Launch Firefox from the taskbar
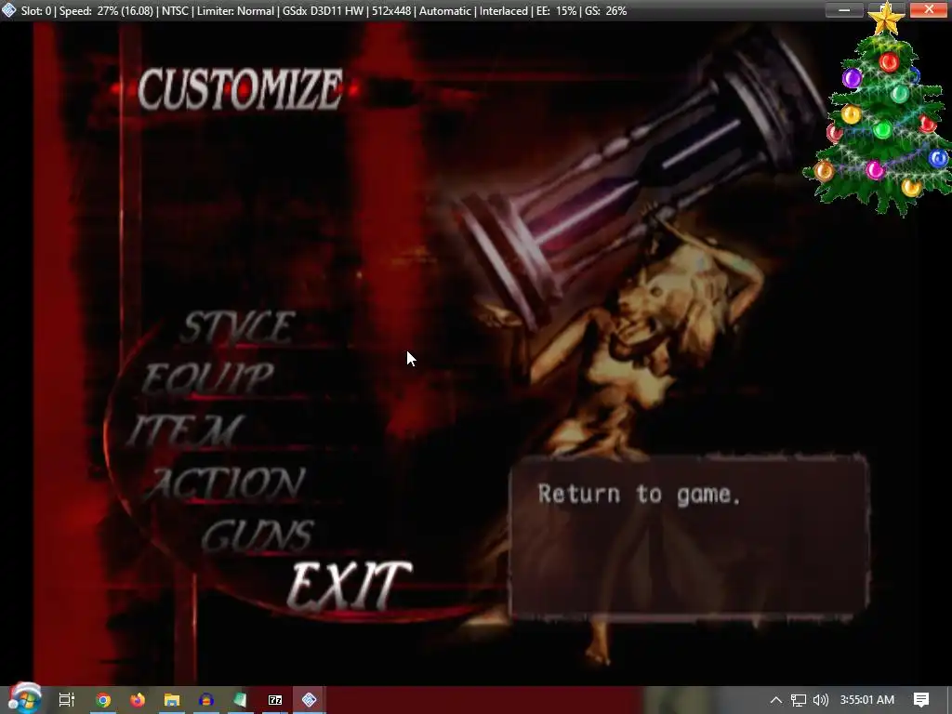Screen dimensions: 952x714 point(138,700)
